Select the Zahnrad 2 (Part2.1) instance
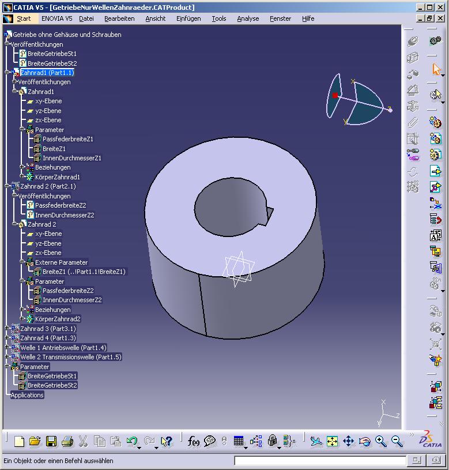The image size is (449, 470). click(x=48, y=186)
